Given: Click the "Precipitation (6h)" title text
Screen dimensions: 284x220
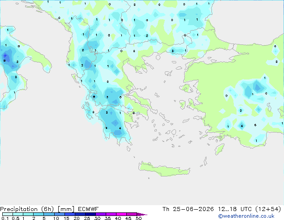Looking at the screenshot, I should click(27, 209).
